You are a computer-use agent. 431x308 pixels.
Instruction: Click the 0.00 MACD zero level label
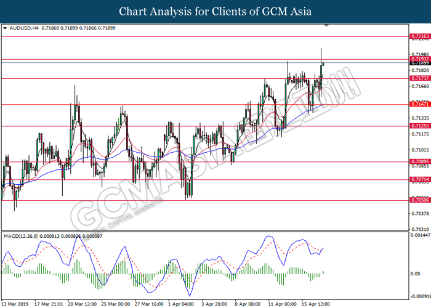(x=416, y=274)
